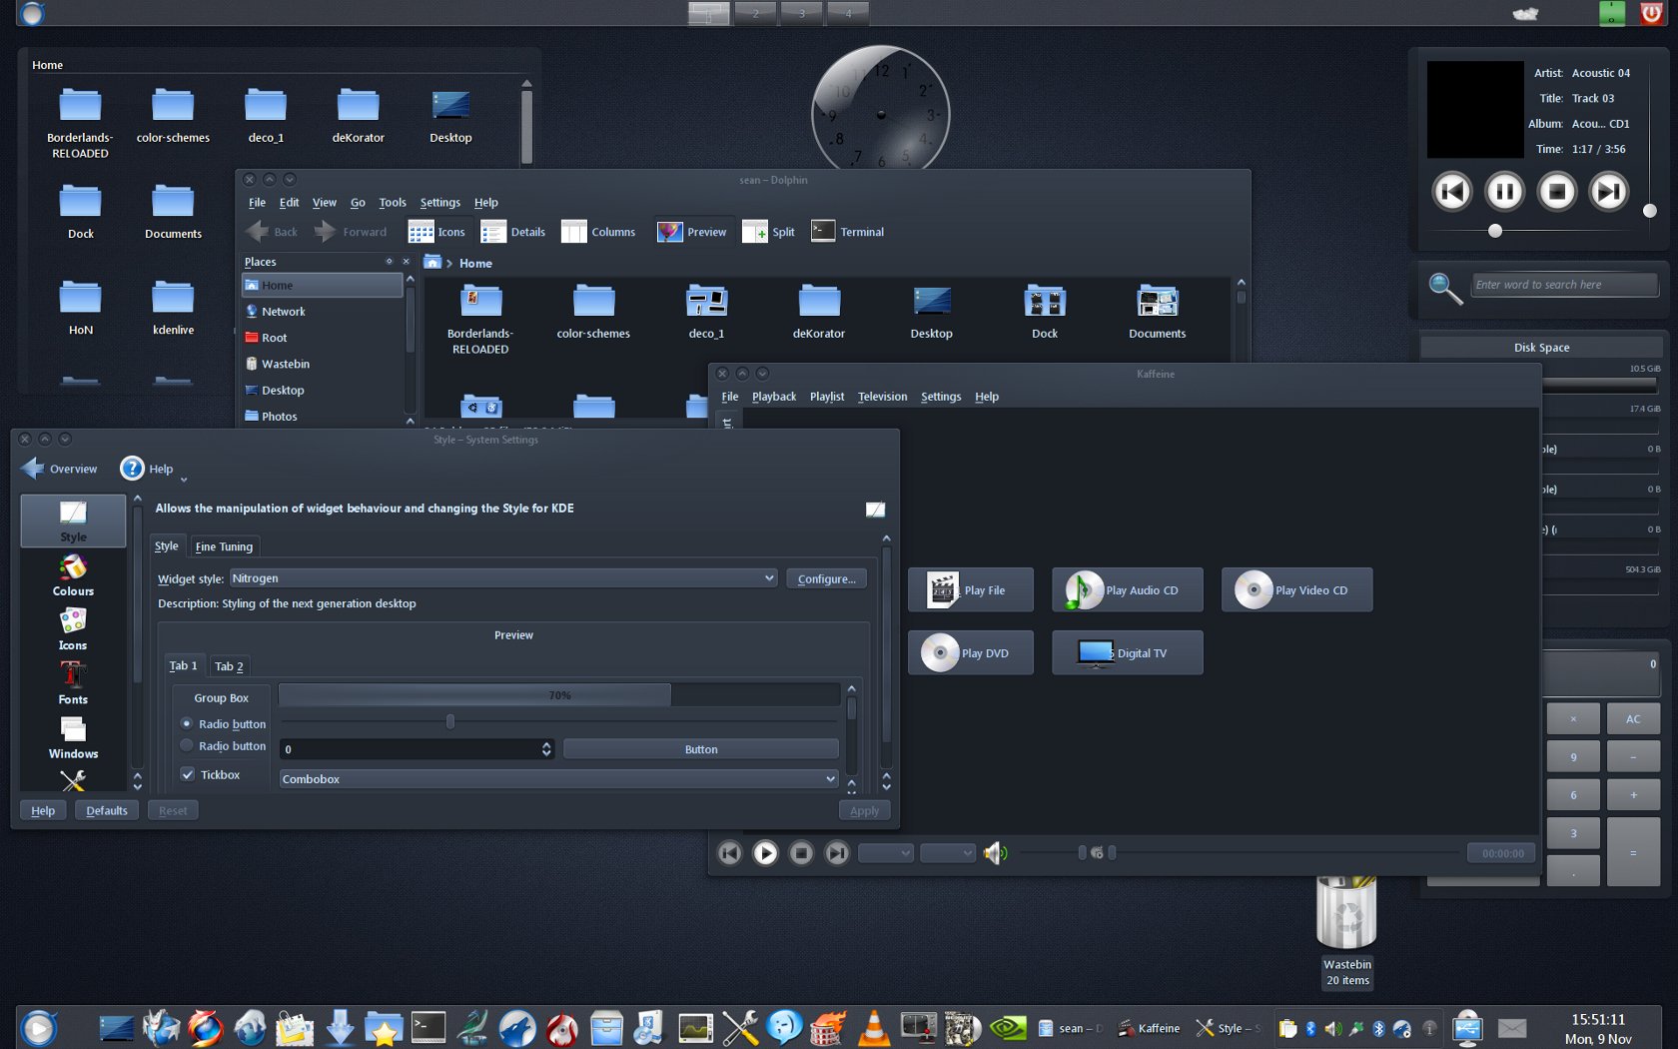Viewport: 1678px width, 1049px height.
Task: Click the Kaffeine taskbar entry
Action: [1149, 1028]
